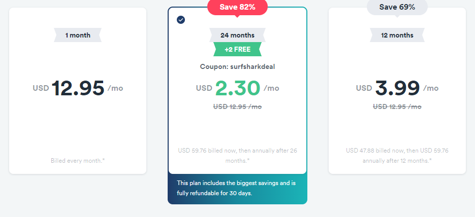Viewport: 475px width, 217px height.
Task: Click the 24 months ribbon label
Action: (238, 35)
